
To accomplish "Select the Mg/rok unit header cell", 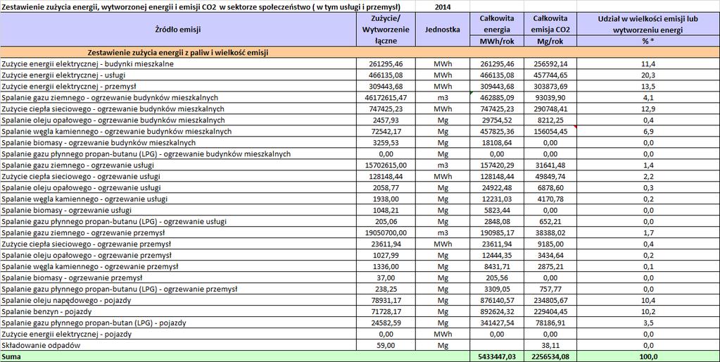I will [550, 41].
